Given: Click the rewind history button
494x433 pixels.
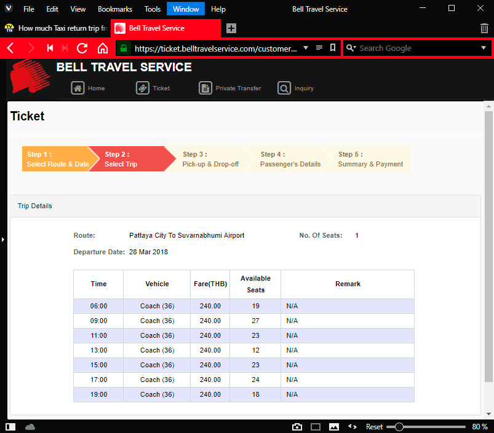Looking at the screenshot, I should pos(50,48).
